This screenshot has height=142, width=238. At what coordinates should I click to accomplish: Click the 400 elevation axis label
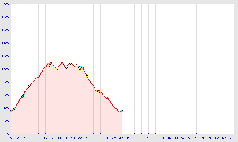(6, 108)
